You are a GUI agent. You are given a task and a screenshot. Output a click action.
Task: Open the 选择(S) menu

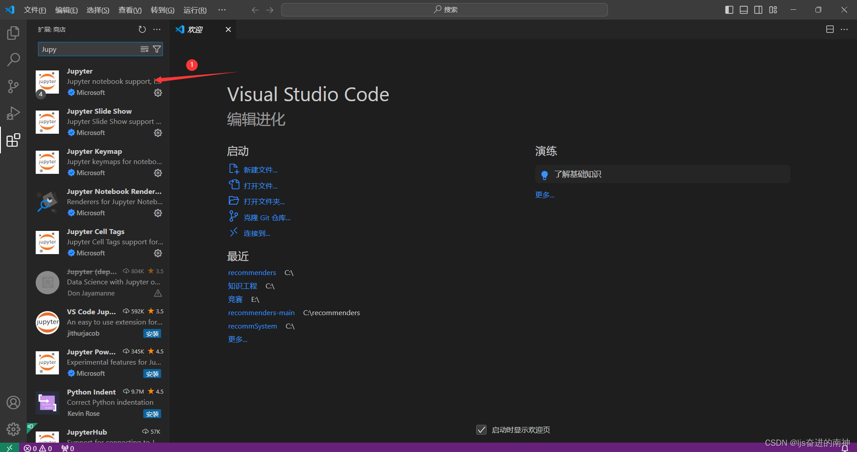pyautogui.click(x=98, y=10)
